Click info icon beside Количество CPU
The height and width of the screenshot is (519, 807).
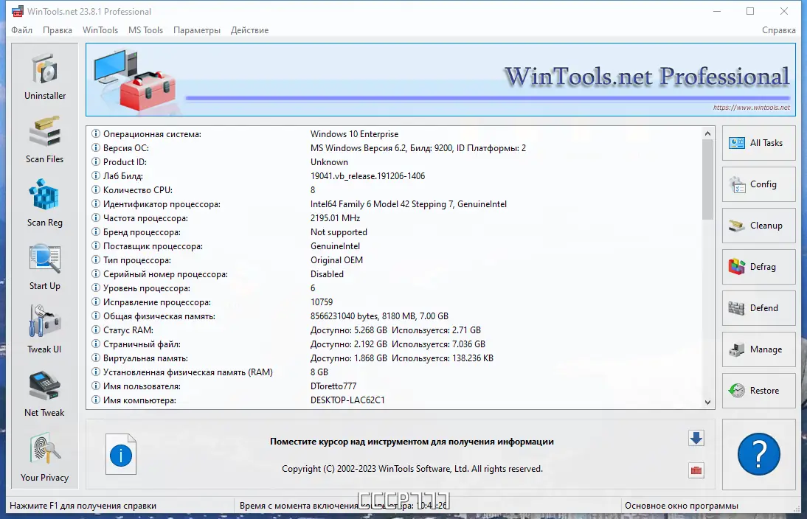click(96, 189)
